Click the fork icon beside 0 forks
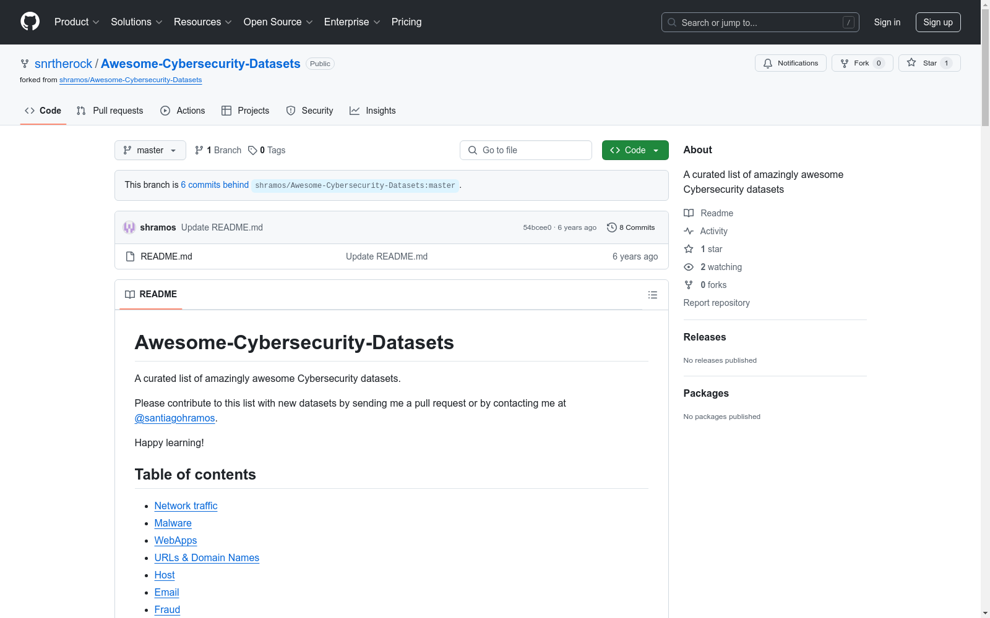 689,285
